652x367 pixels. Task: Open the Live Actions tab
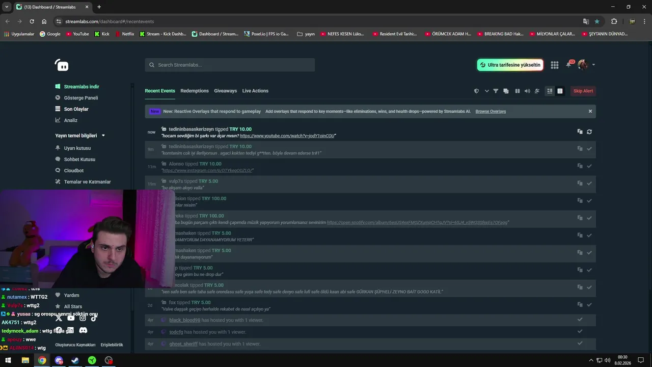coord(255,91)
